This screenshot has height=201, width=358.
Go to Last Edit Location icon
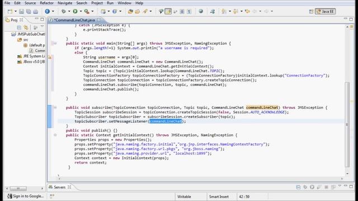click(247, 11)
